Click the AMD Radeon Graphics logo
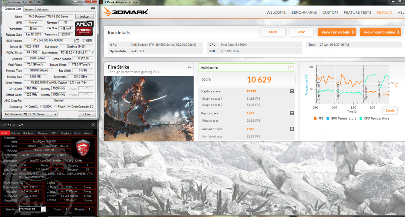This screenshot has height=217, width=405. coord(84,29)
